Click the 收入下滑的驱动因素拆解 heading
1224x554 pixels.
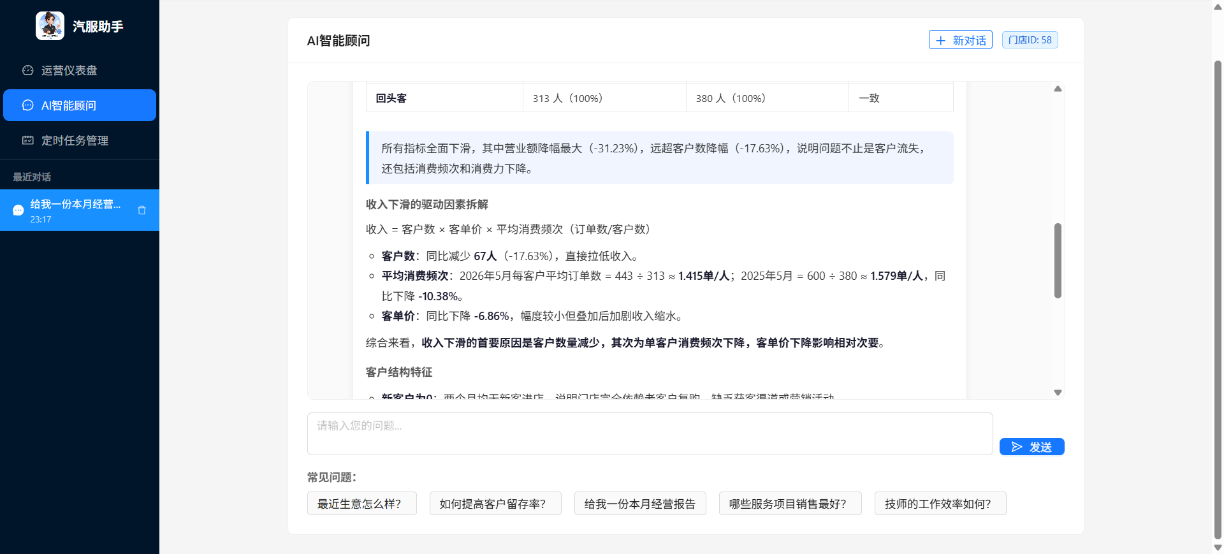pyautogui.click(x=427, y=204)
